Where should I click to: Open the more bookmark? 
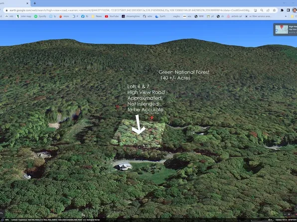tap(64, 16)
